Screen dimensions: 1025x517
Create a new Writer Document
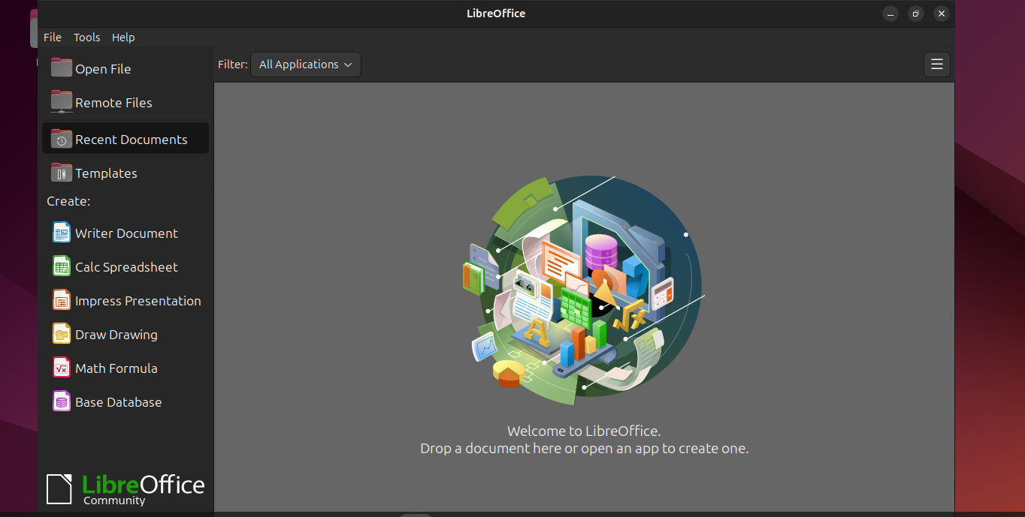click(x=125, y=233)
